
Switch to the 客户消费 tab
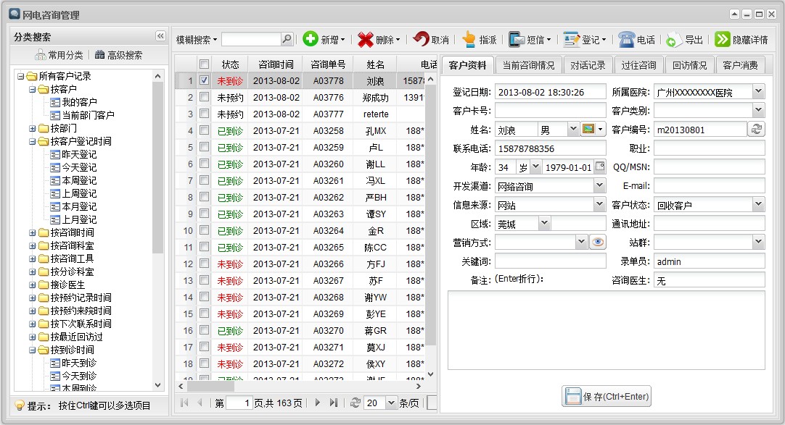pos(740,65)
